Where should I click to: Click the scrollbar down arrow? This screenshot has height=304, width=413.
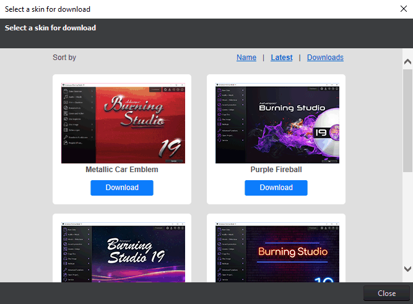point(407,269)
